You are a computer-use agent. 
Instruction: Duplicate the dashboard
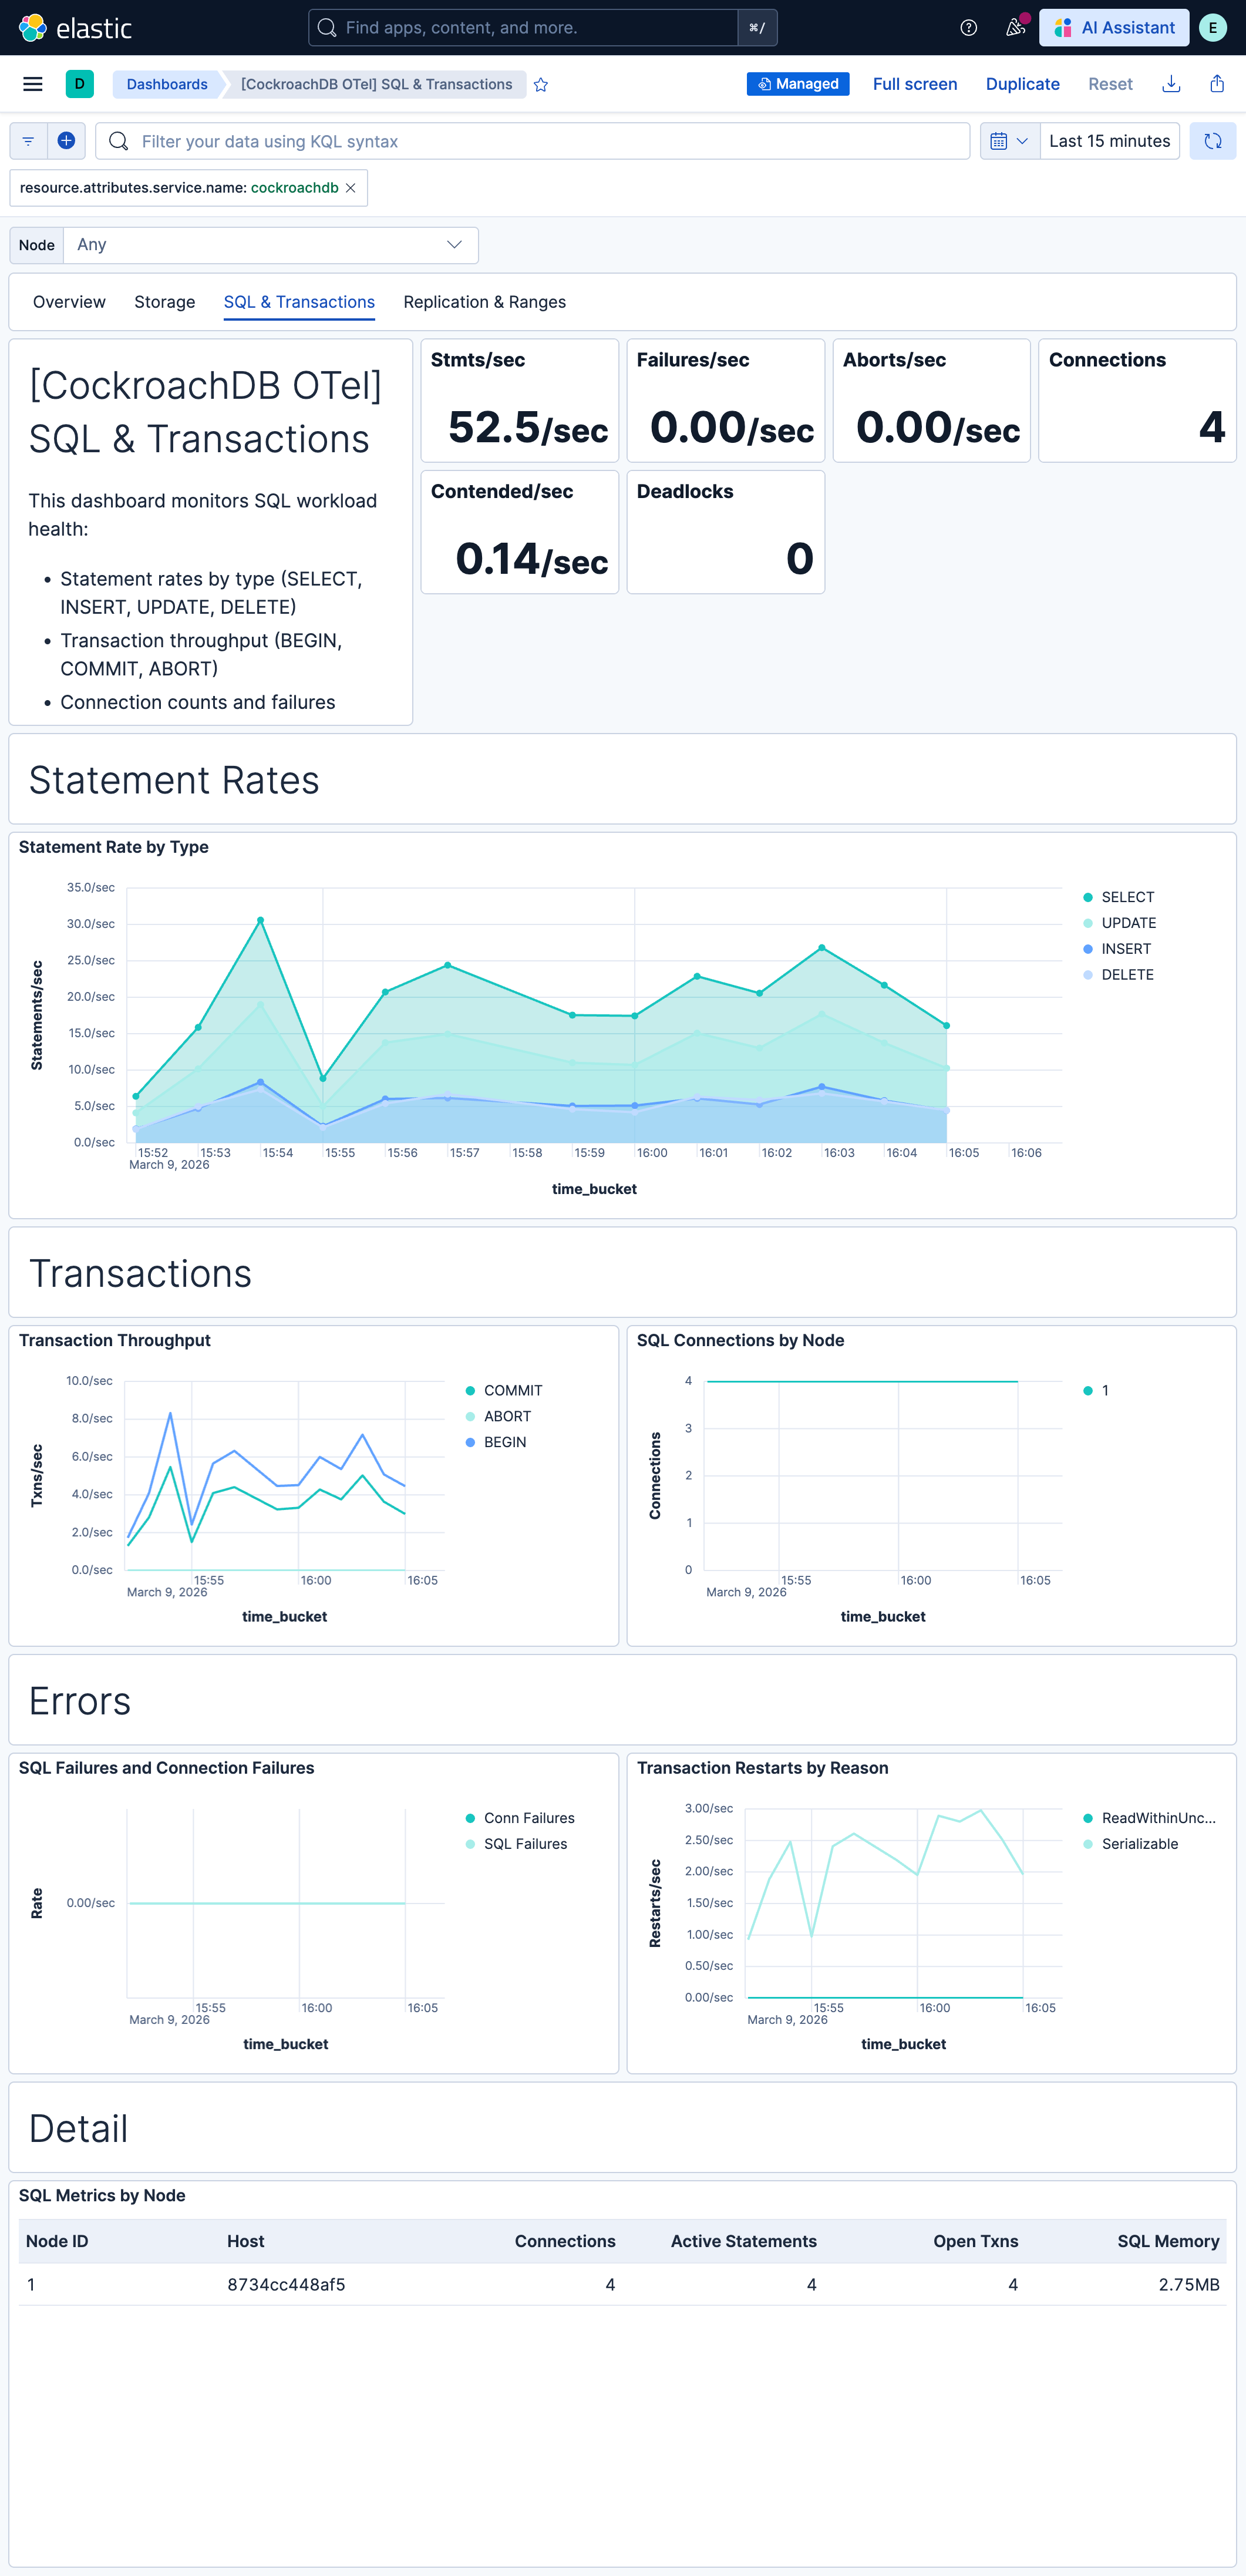1022,84
